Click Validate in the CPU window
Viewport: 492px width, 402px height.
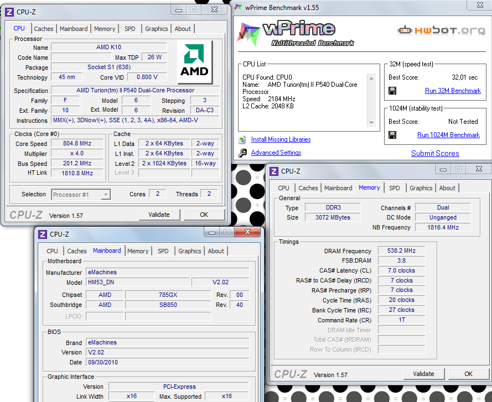tap(159, 215)
